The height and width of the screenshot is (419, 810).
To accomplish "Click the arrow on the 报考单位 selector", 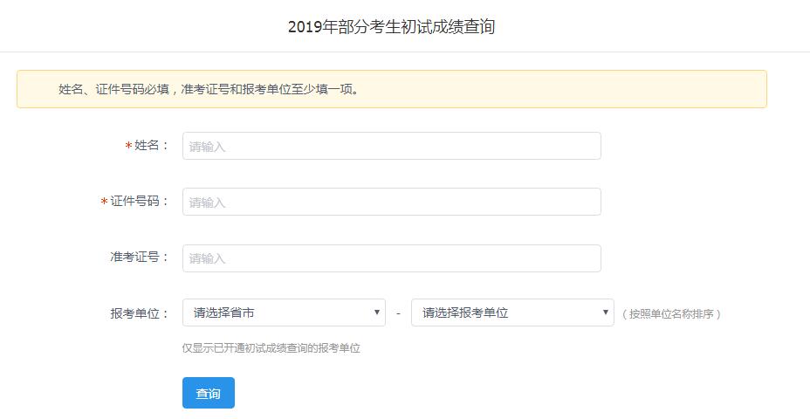I will coord(607,313).
